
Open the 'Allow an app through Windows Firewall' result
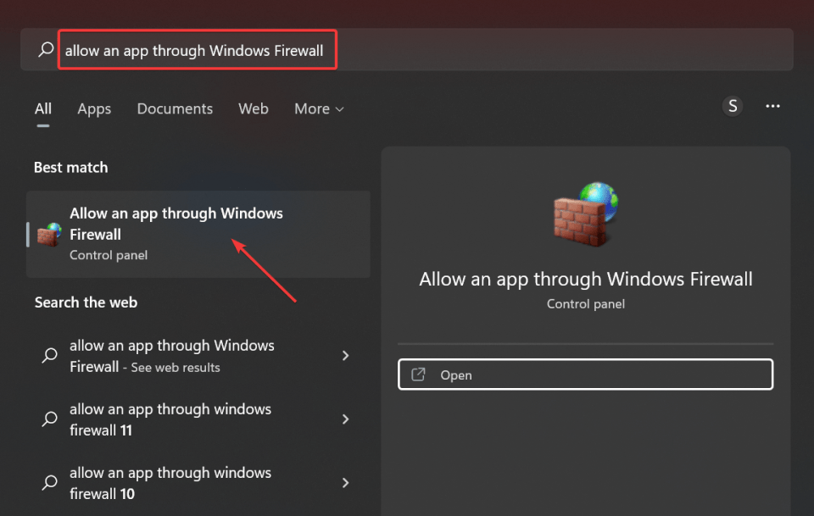click(198, 235)
